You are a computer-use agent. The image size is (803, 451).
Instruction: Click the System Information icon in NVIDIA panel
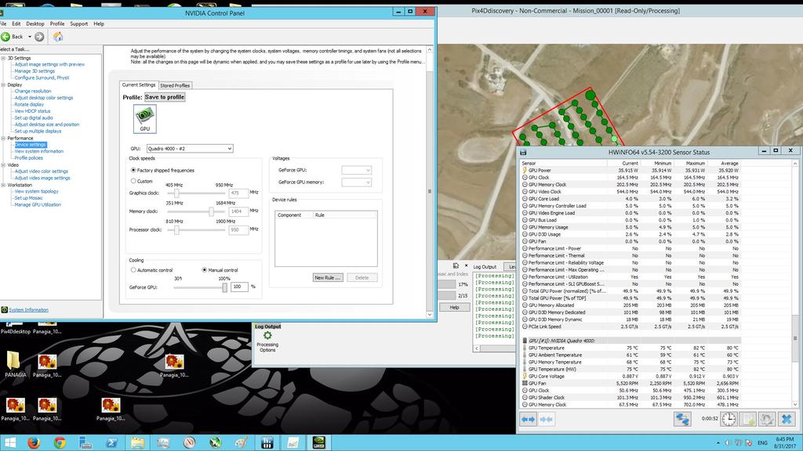pyautogui.click(x=4, y=310)
